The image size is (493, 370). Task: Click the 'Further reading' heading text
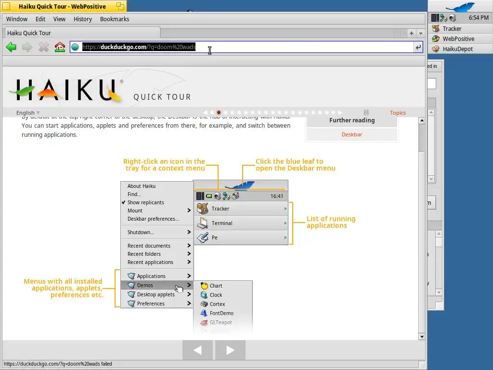point(352,120)
